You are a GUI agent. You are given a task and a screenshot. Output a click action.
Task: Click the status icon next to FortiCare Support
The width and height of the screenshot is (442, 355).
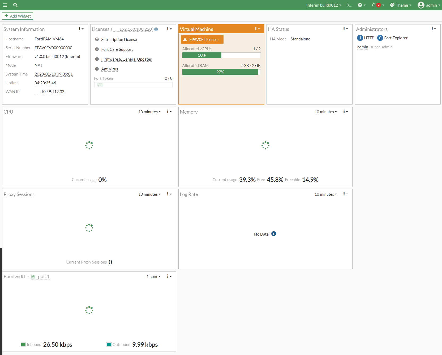point(97,49)
